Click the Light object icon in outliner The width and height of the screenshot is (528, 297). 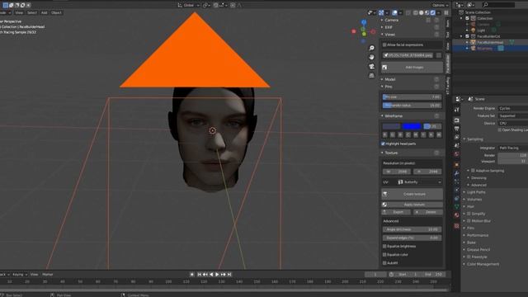pyautogui.click(x=473, y=31)
